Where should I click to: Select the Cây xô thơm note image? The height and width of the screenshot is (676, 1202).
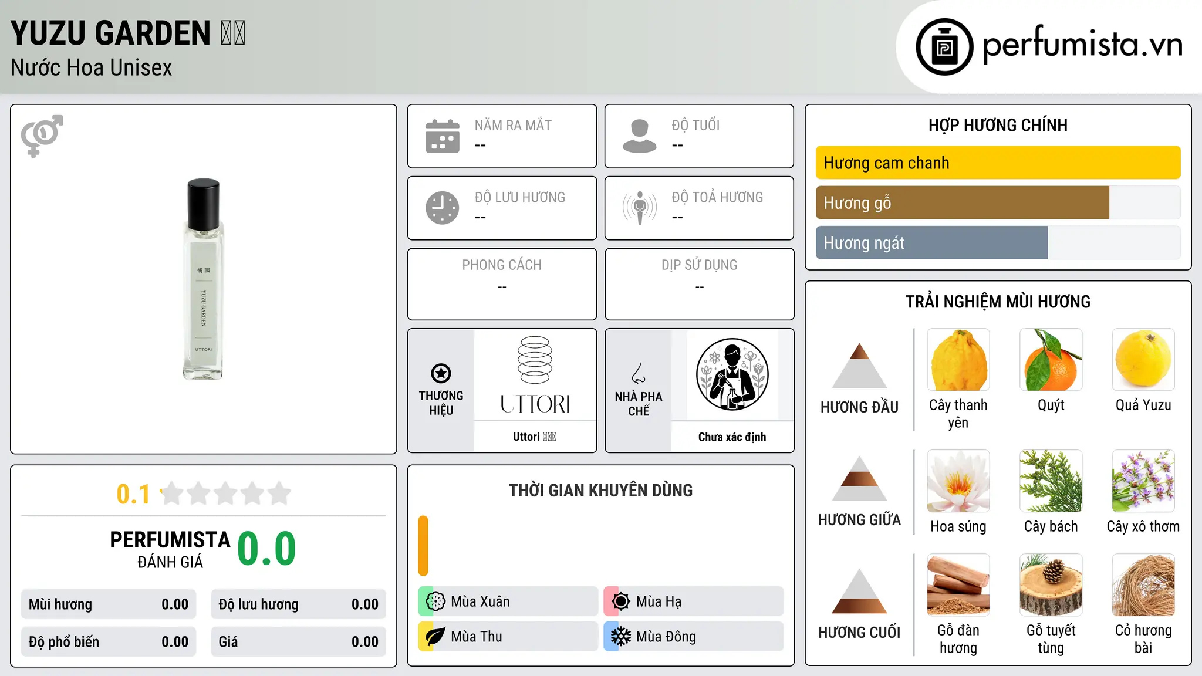(1143, 481)
